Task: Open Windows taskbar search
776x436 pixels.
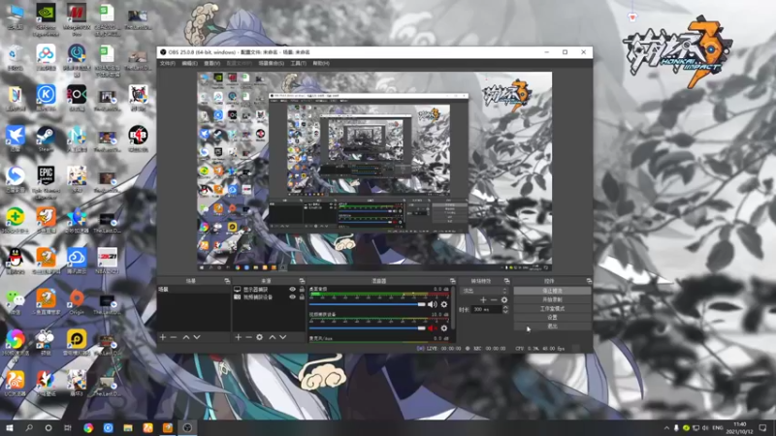Action: [29, 427]
